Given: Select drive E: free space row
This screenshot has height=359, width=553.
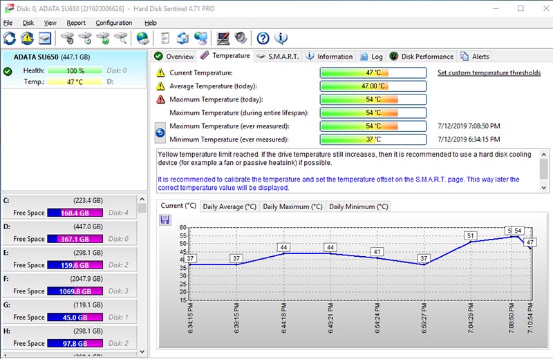Looking at the screenshot, I should (69, 259).
